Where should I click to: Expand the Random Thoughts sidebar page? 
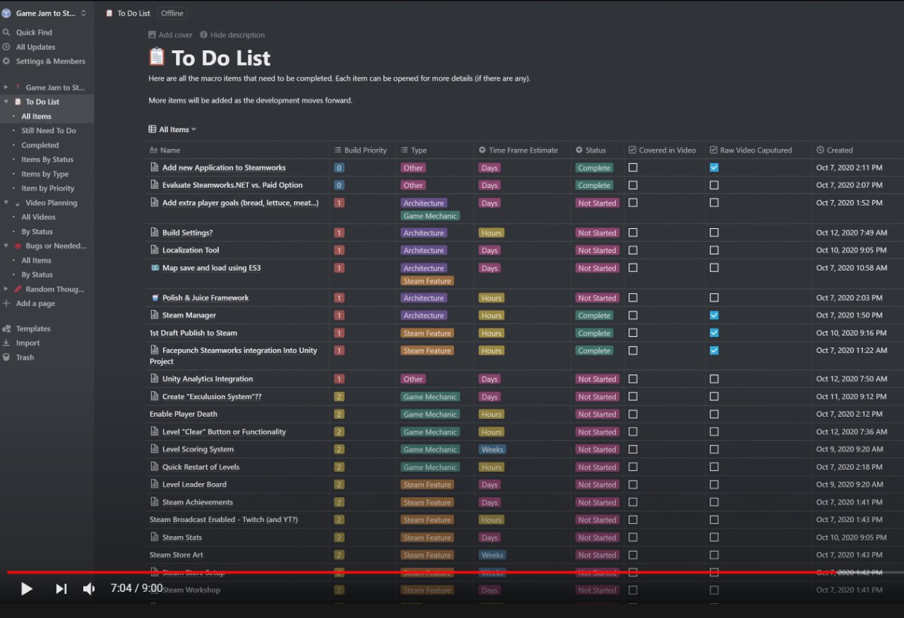point(6,289)
